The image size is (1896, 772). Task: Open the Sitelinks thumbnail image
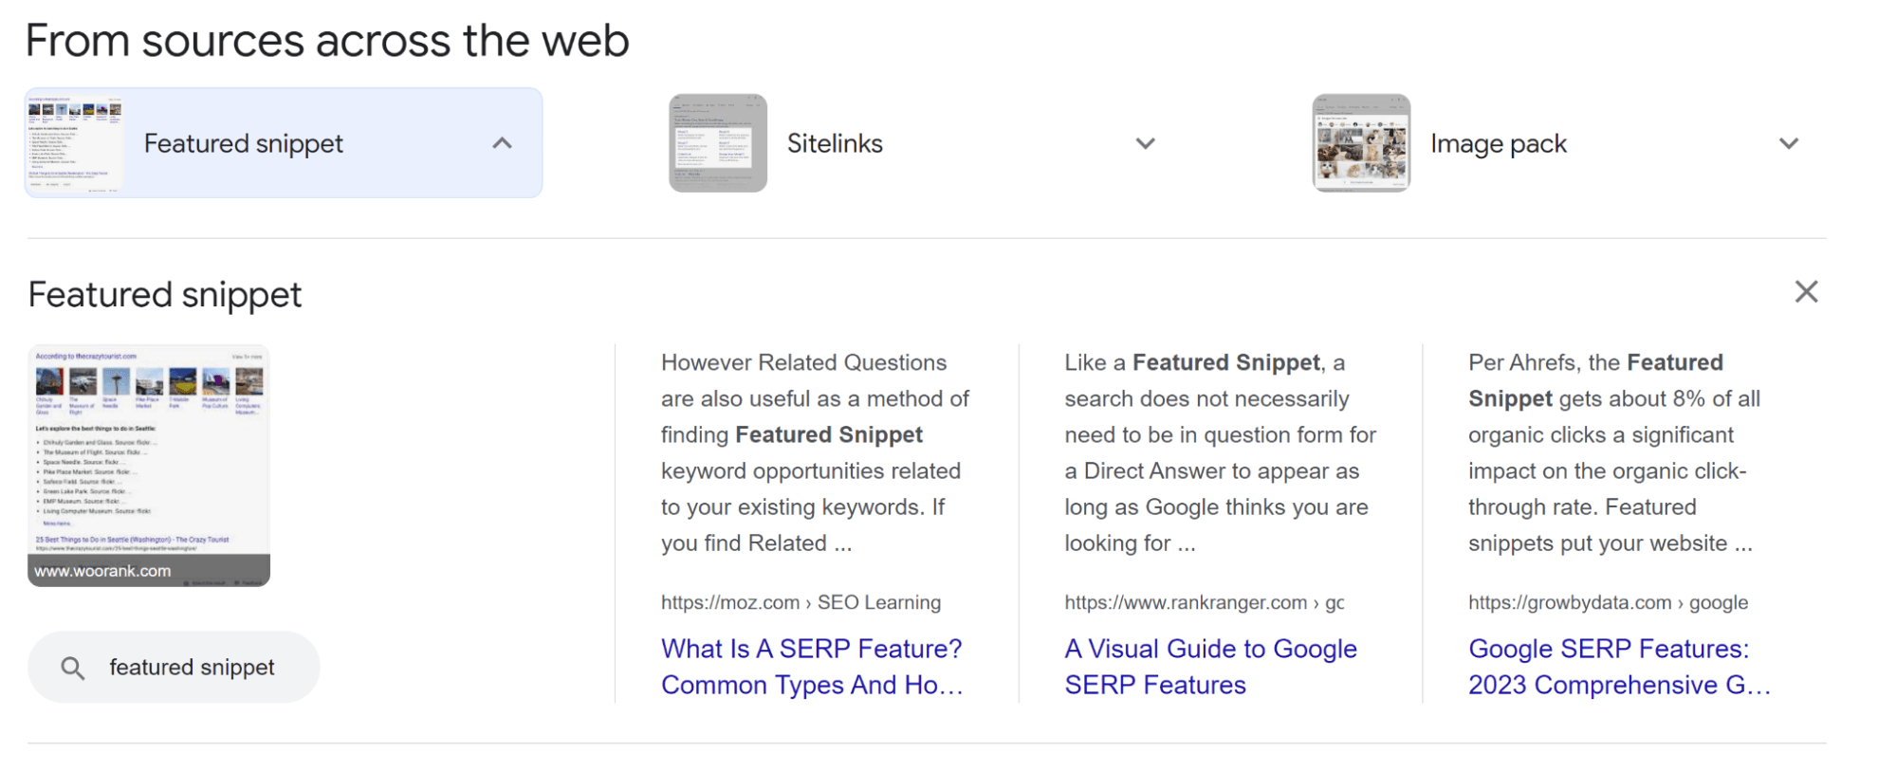click(x=718, y=143)
